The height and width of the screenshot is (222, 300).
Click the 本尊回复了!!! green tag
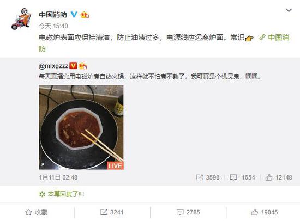coord(62,194)
